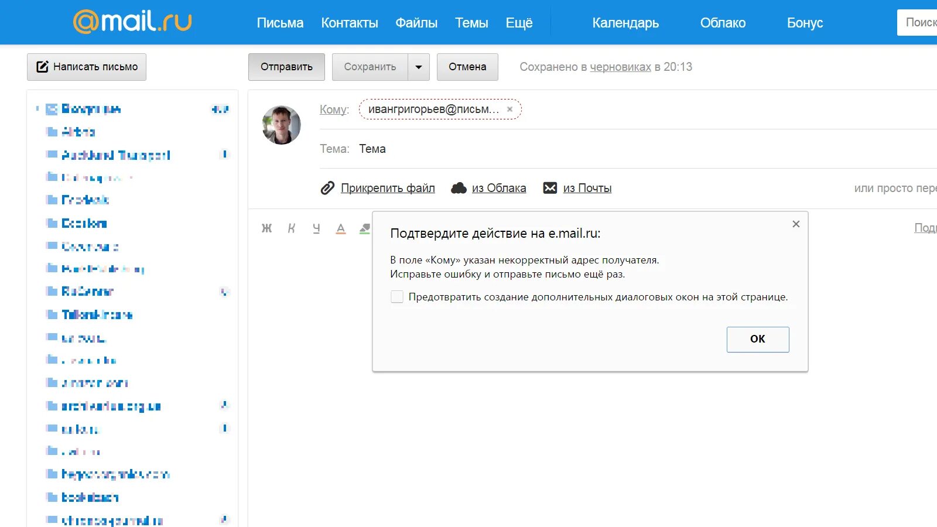Toggle bold formatting in the editor
The width and height of the screenshot is (937, 527).
[x=267, y=228]
